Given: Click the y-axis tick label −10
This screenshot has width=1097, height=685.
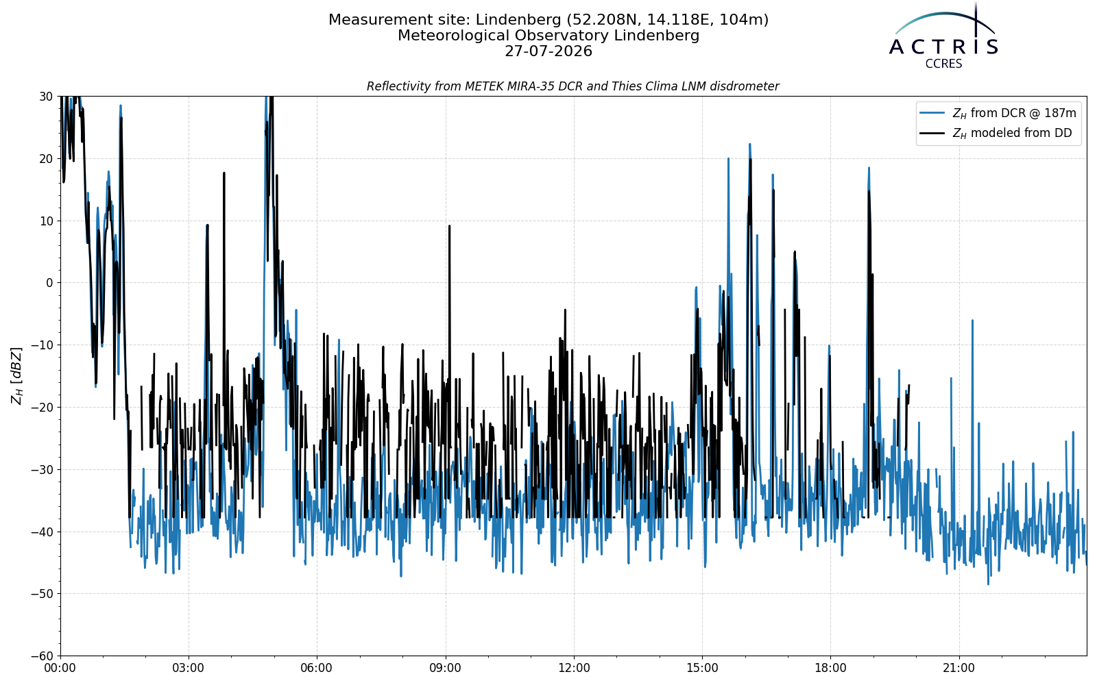Looking at the screenshot, I should tap(41, 345).
